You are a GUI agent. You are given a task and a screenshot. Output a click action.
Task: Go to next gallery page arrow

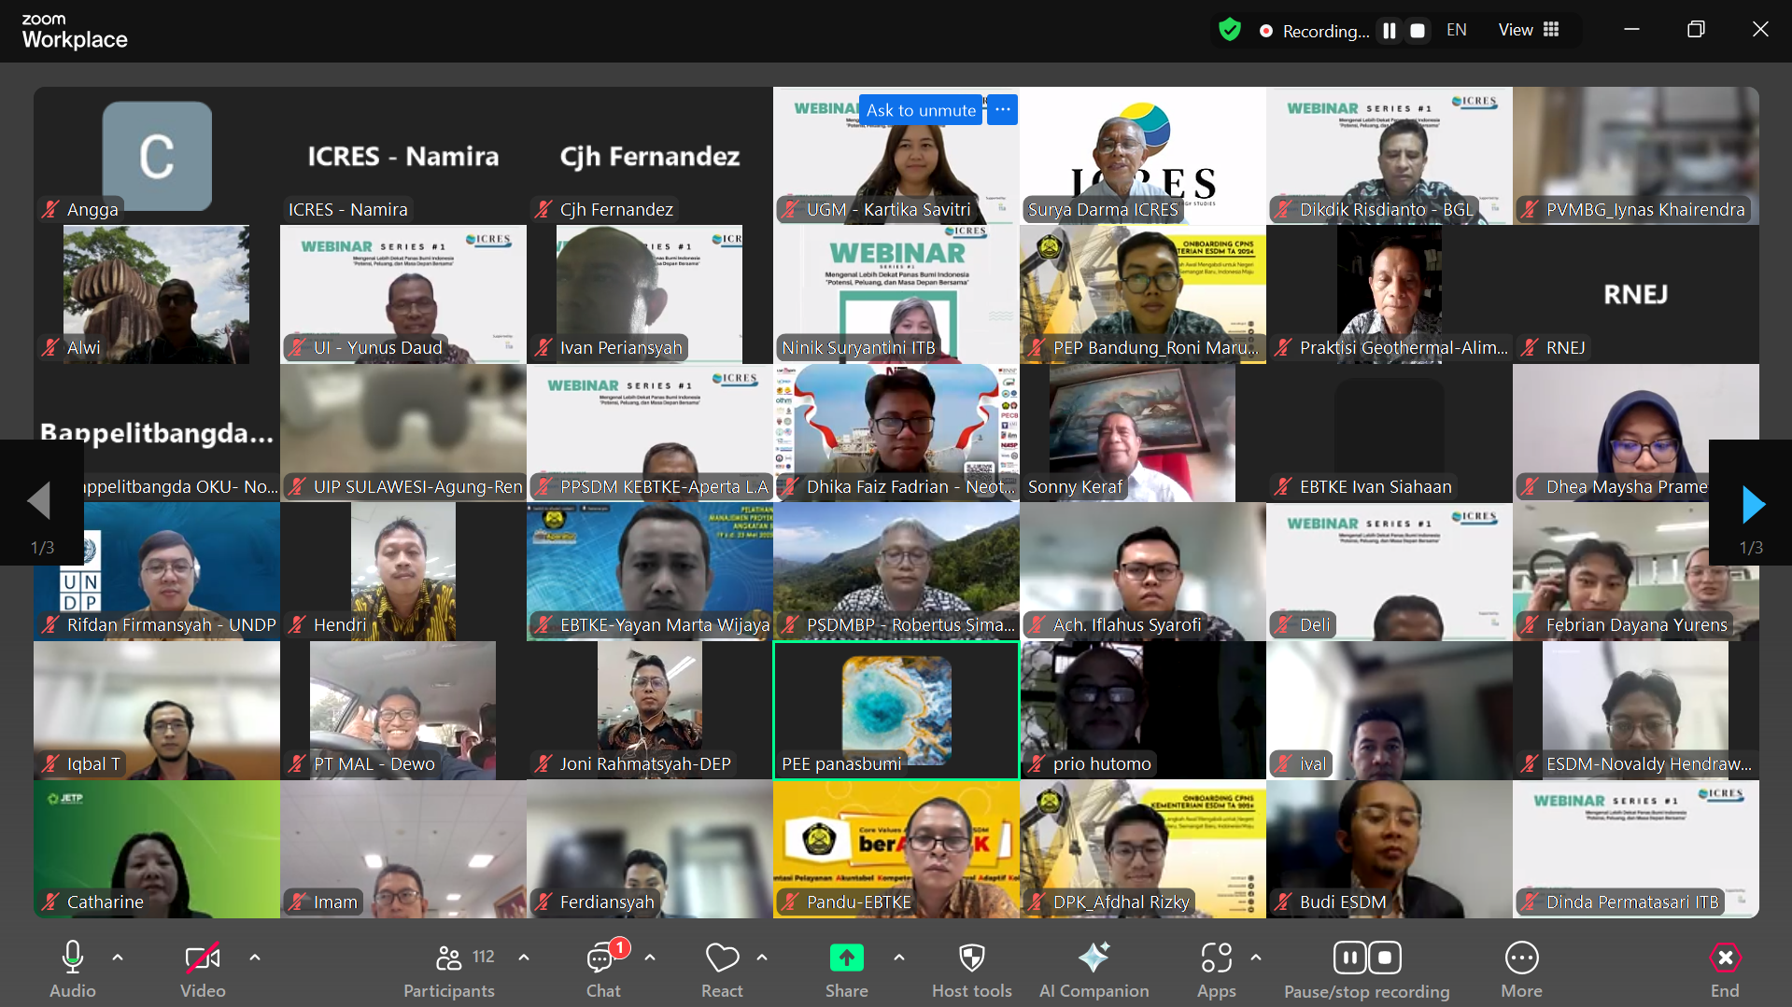pyautogui.click(x=1753, y=505)
